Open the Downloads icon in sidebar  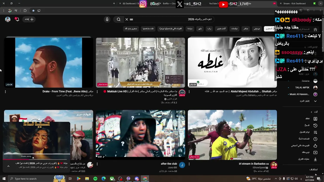[x=315, y=159]
